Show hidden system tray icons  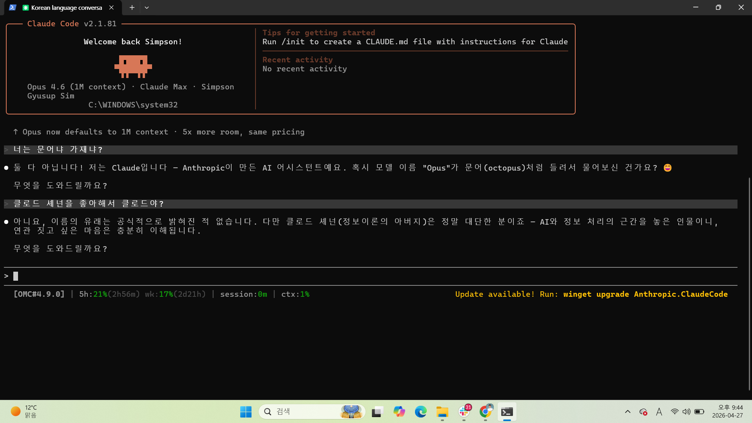coord(627,412)
